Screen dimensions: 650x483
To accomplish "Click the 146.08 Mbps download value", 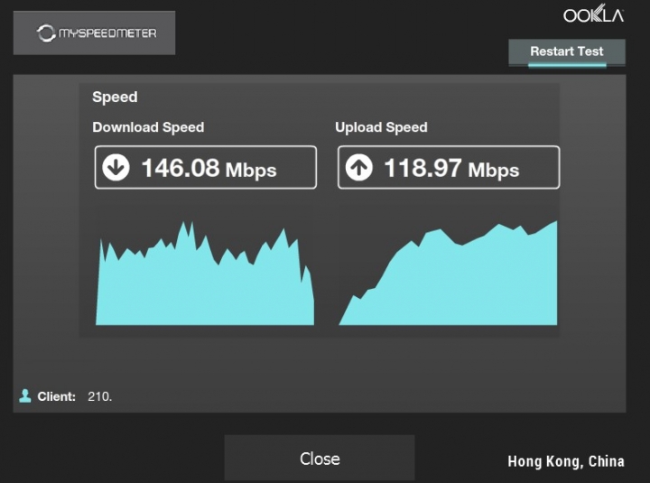I will point(209,168).
